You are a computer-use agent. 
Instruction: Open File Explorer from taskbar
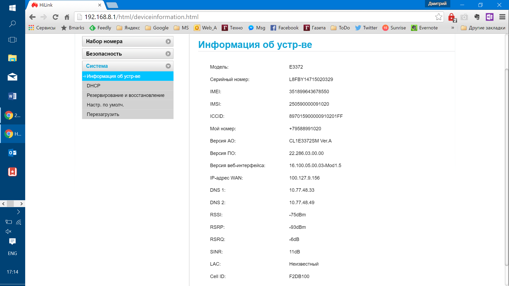pos(12,58)
